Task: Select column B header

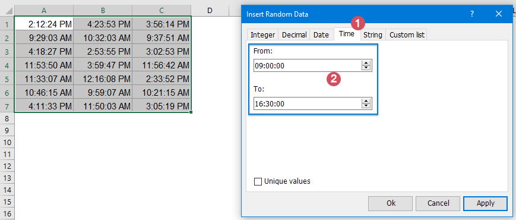Action: click(103, 11)
